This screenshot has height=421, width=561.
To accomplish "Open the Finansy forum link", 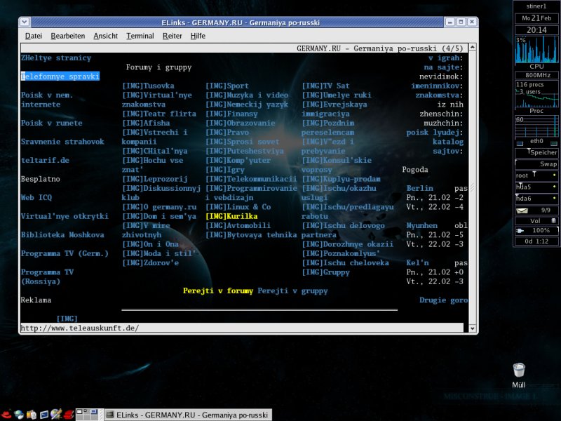I will (x=231, y=114).
